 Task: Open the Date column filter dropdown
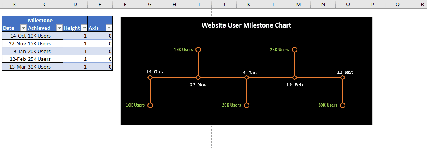pyautogui.click(x=23, y=28)
